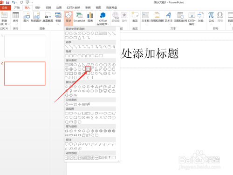Select slide 1 thumbnail
Screen dimensions: 233x175
click(25, 47)
